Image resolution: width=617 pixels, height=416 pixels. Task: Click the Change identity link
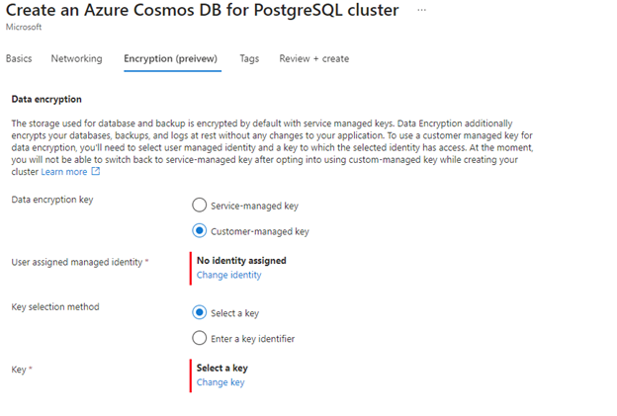click(x=228, y=275)
